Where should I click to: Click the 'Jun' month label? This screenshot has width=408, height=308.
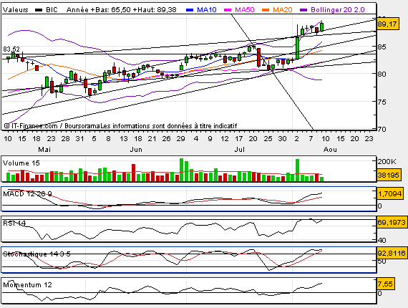click(x=136, y=150)
